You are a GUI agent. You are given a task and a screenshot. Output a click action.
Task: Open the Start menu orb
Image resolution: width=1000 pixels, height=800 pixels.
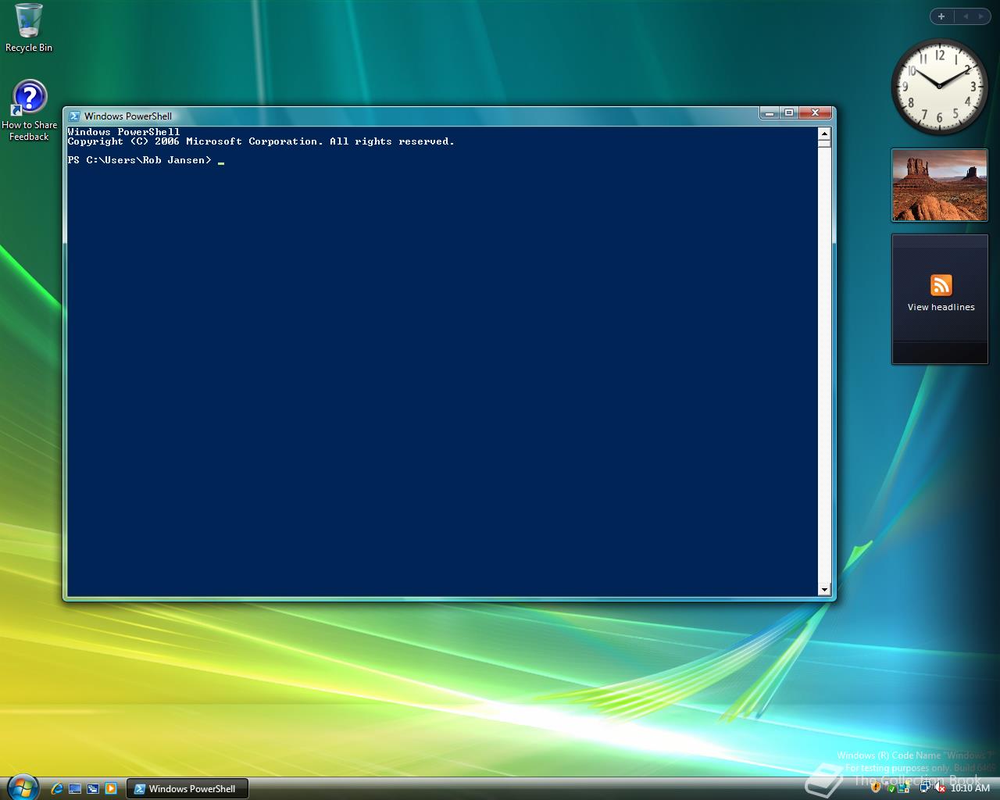[x=23, y=786]
